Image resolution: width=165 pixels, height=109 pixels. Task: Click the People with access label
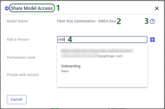tap(23, 75)
